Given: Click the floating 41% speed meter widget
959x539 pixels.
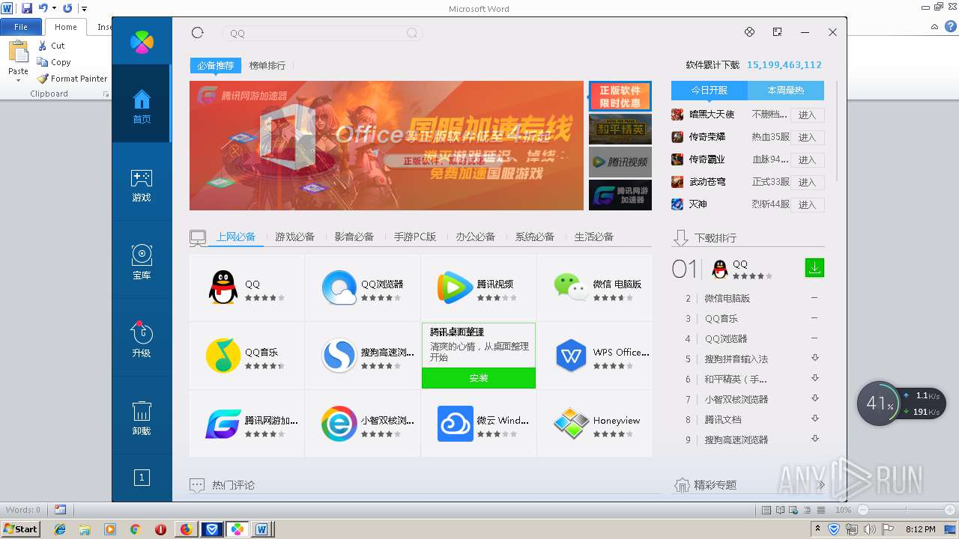Looking at the screenshot, I should pyautogui.click(x=901, y=404).
